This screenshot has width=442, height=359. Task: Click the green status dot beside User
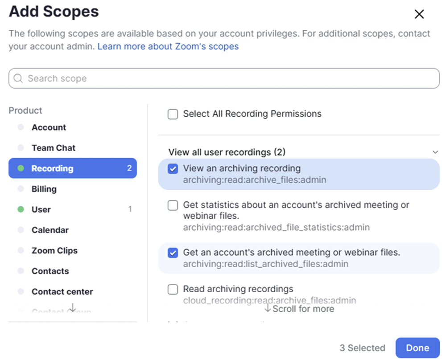21,209
